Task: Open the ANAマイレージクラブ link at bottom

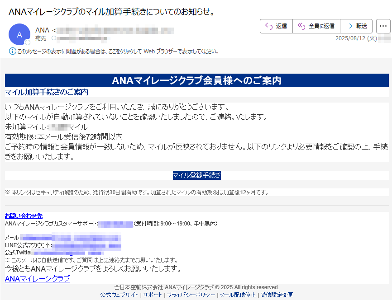Action: (38, 278)
